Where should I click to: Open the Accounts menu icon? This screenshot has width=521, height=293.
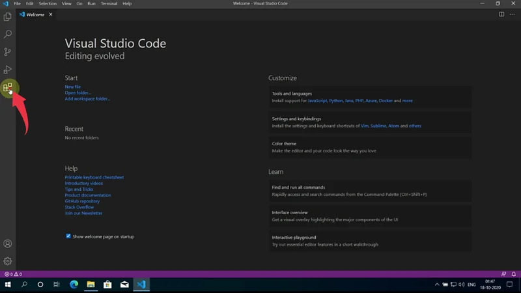(x=8, y=244)
